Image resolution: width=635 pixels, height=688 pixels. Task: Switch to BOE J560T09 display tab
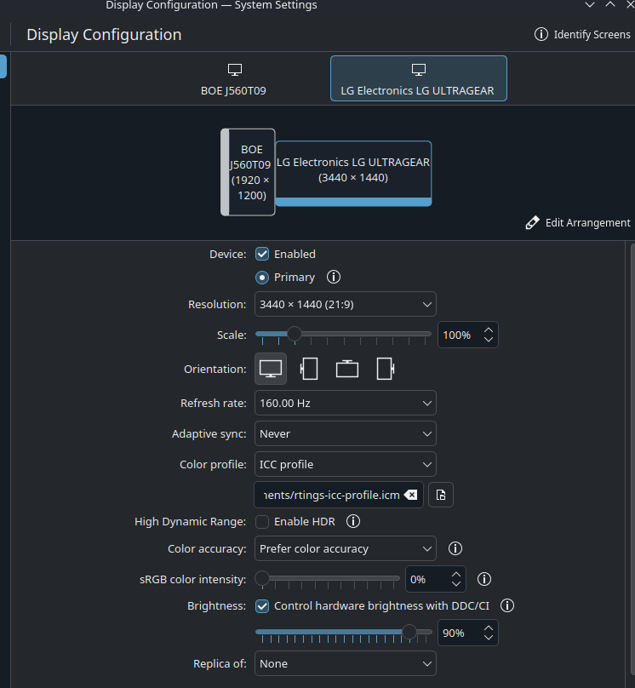point(233,79)
